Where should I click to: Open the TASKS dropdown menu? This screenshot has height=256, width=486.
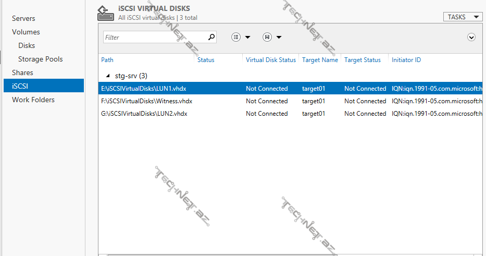pyautogui.click(x=462, y=17)
